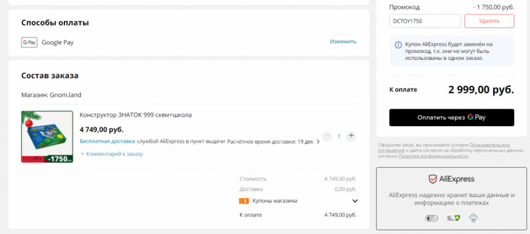Click the green shield security badge

453,218
